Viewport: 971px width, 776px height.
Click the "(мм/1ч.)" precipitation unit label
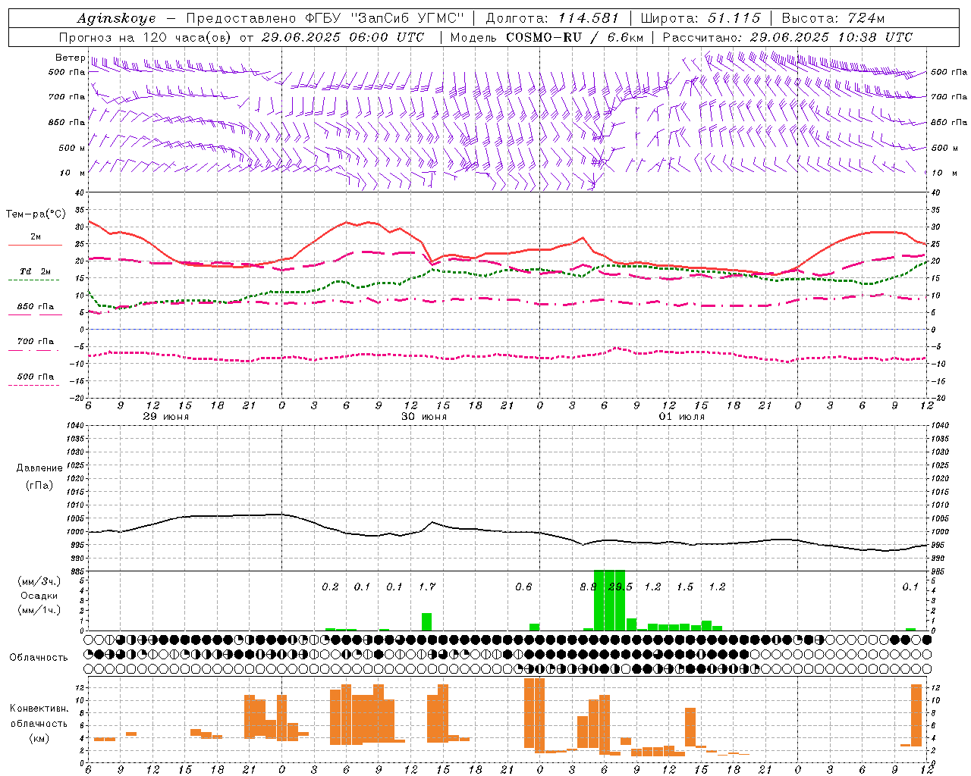39,610
